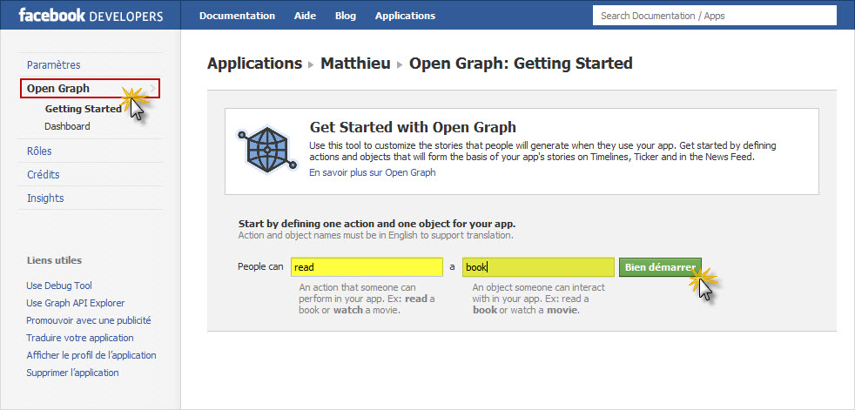The height and width of the screenshot is (410, 855).
Task: Open the Aide menu item
Action: (x=305, y=16)
